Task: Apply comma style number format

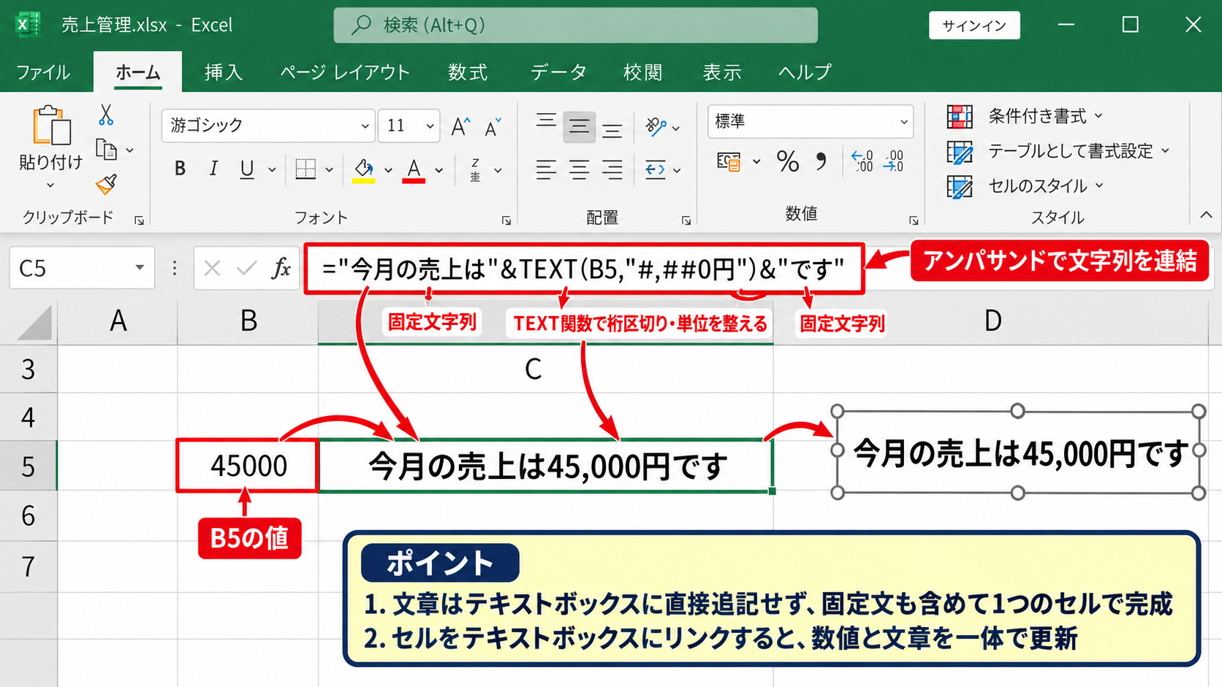Action: pos(821,161)
